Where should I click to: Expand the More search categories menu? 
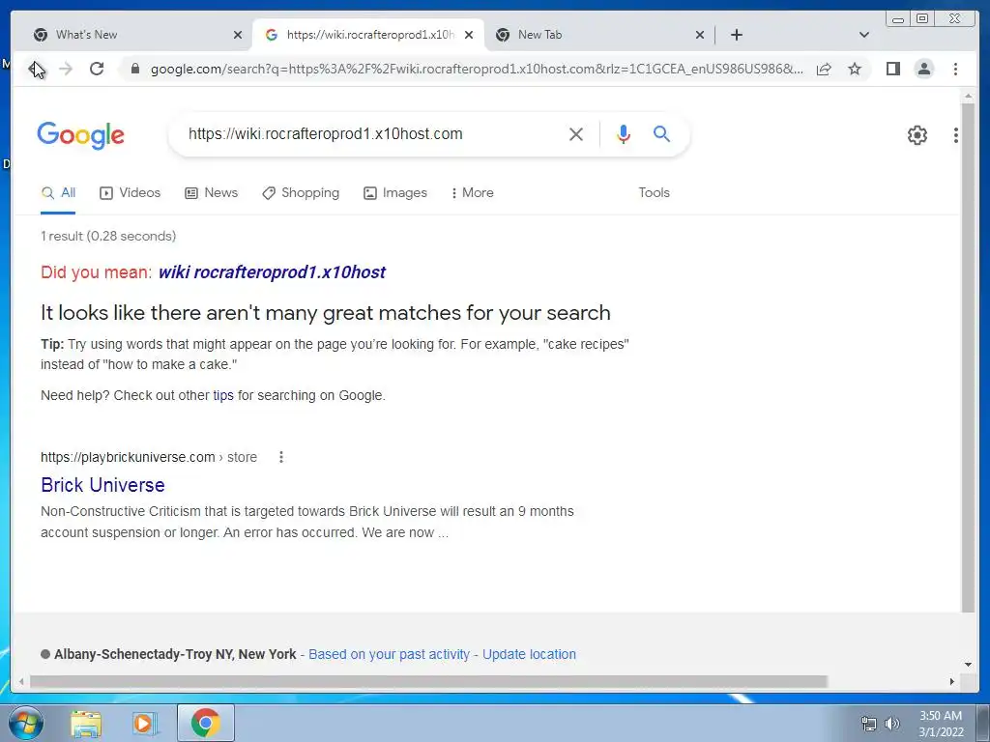[x=472, y=192]
